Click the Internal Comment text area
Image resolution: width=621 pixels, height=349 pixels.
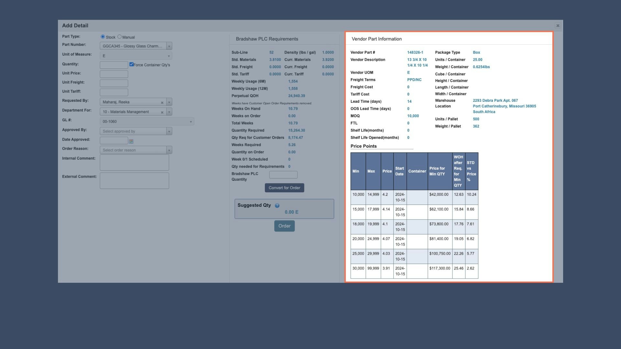[x=134, y=162]
